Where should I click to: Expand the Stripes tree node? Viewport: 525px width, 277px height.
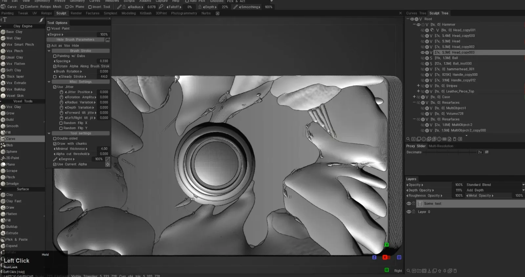click(418, 86)
